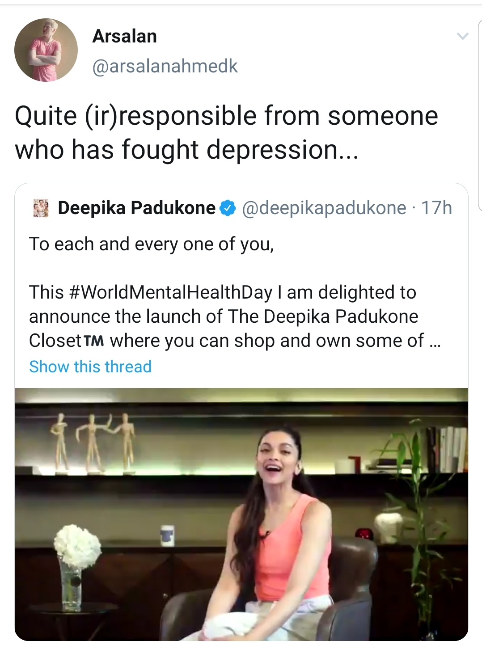
Task: Open the @deepikapadukone handle
Action: point(324,208)
